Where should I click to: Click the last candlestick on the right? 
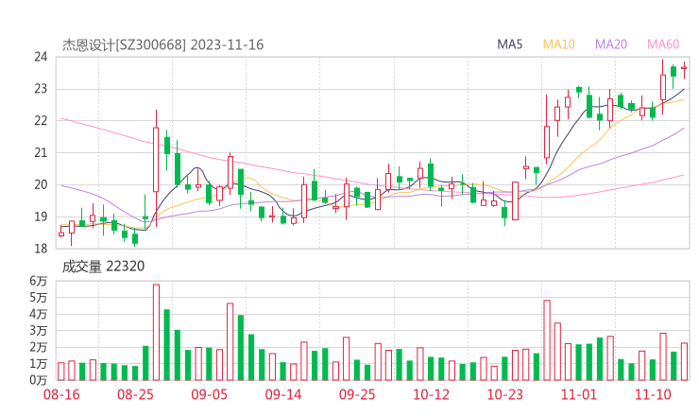coord(684,71)
